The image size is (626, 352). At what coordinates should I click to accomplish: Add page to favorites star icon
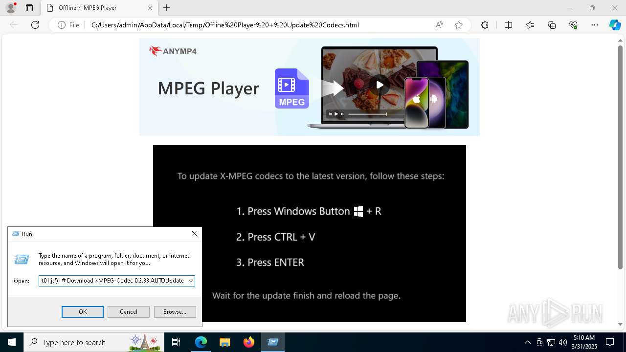coord(459,25)
